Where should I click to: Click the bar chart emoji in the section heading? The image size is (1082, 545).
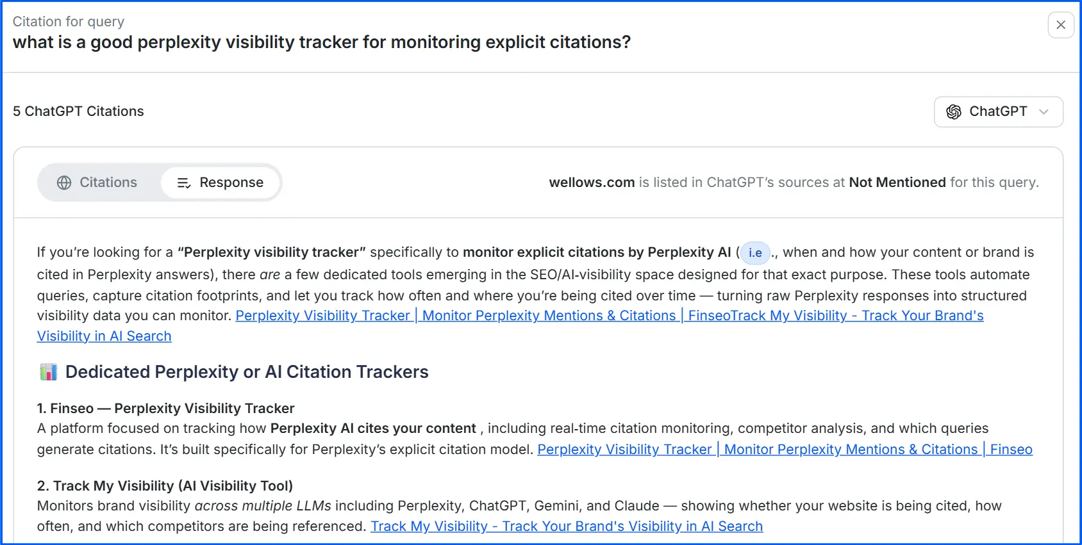[x=47, y=371]
